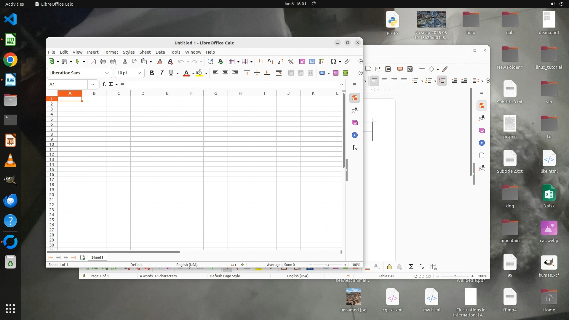Expand the Name Box dropdown arrow
The width and height of the screenshot is (569, 320).
93,84
